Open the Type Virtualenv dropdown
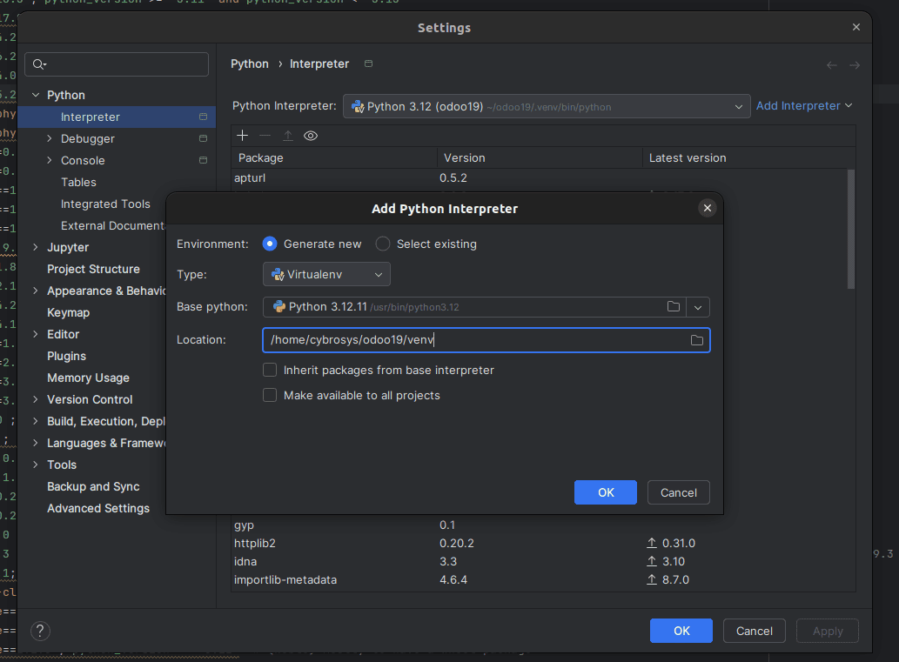Image resolution: width=899 pixels, height=662 pixels. pyautogui.click(x=327, y=274)
